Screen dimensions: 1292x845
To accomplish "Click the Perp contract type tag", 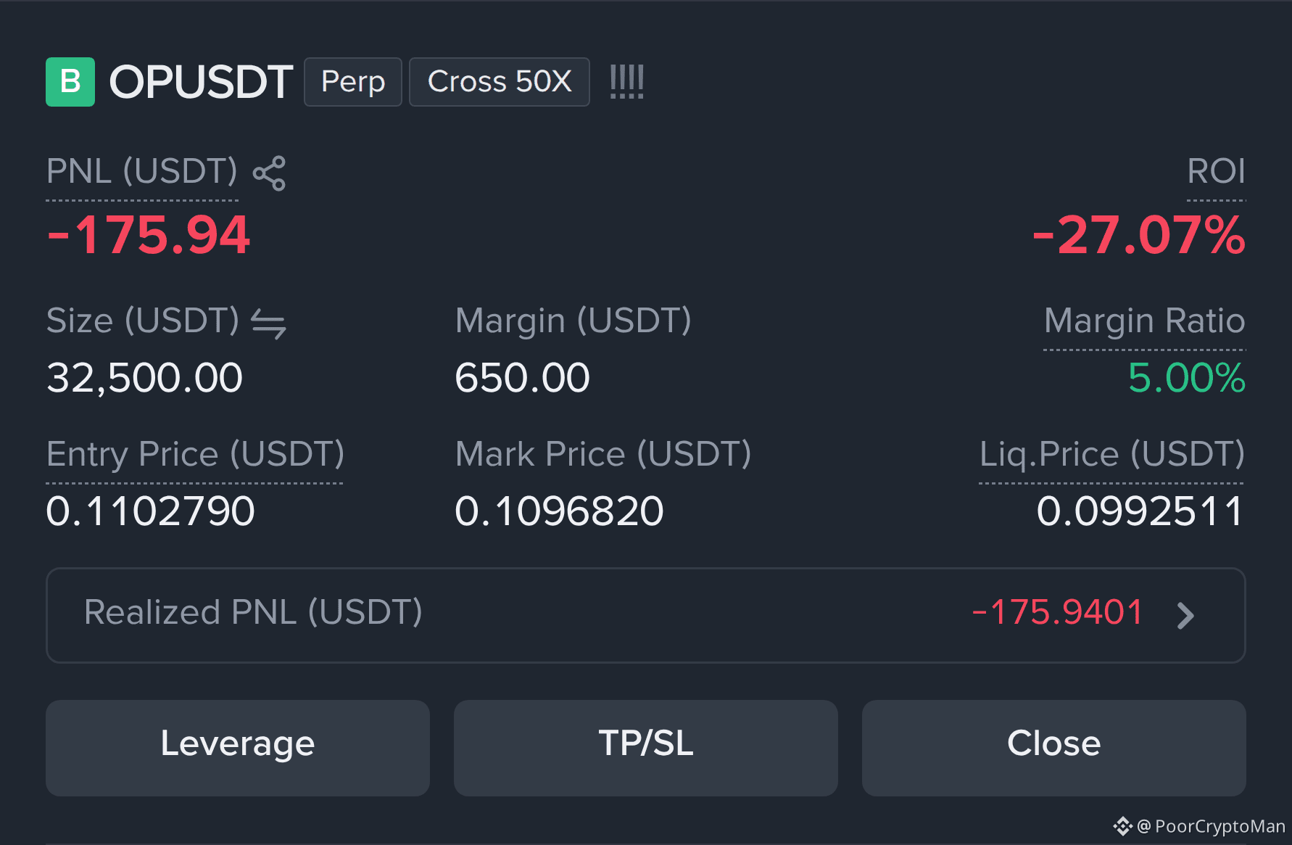I will (353, 82).
